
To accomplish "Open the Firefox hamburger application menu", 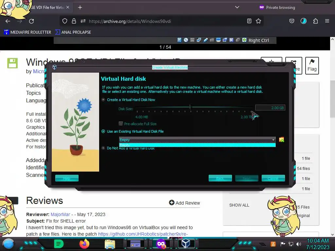I will (327, 21).
